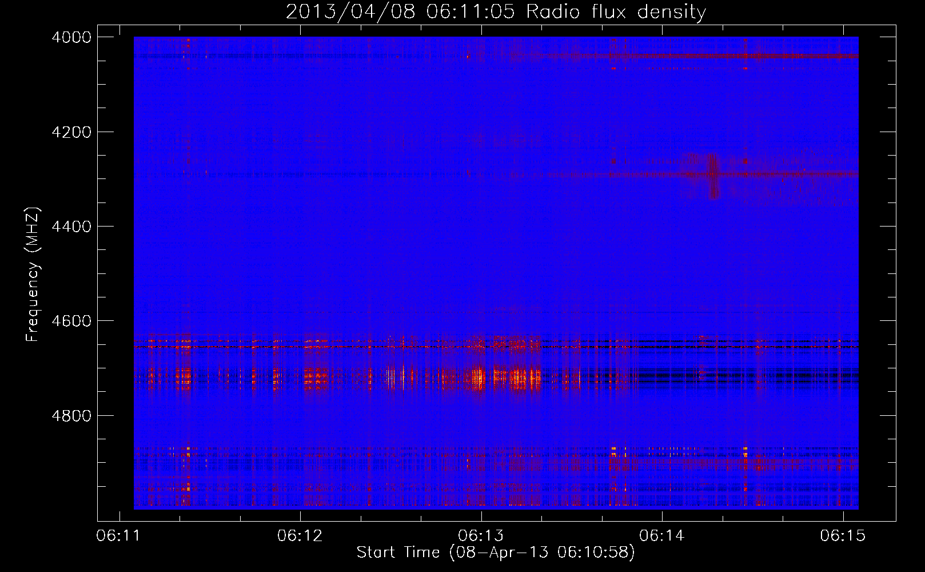Click the 06:11 time tick label
Viewport: 925px width, 572px height.
click(x=119, y=535)
